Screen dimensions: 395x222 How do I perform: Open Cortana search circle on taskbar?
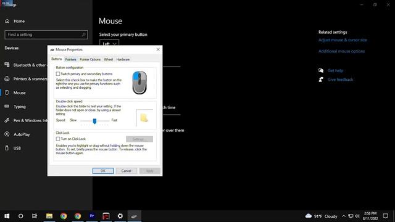[x=20, y=216]
